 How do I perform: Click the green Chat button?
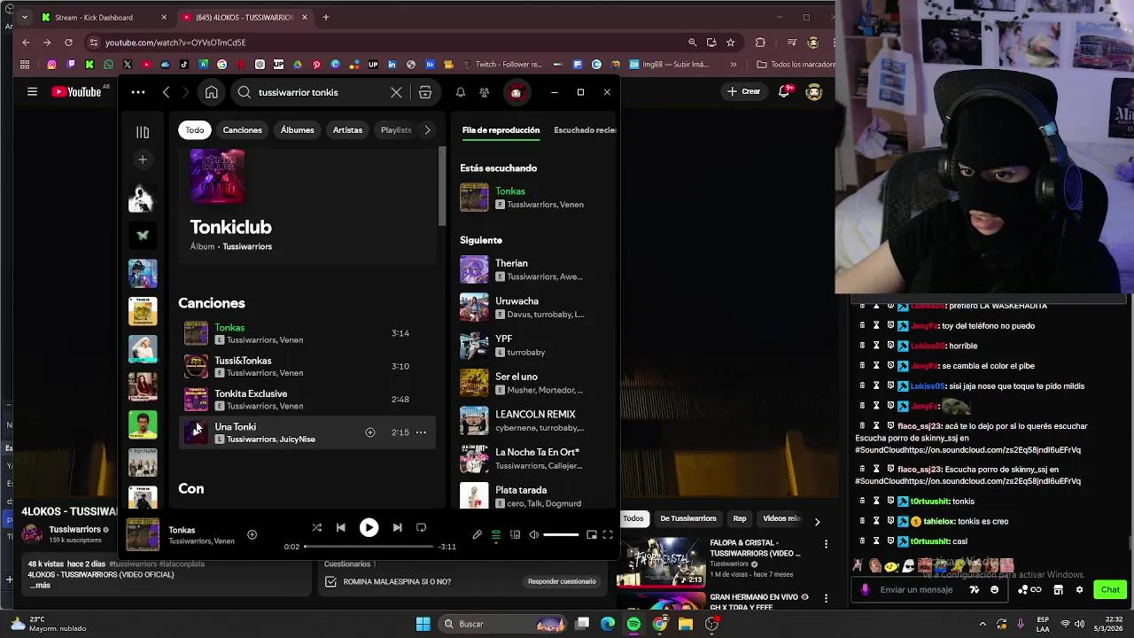click(1110, 589)
